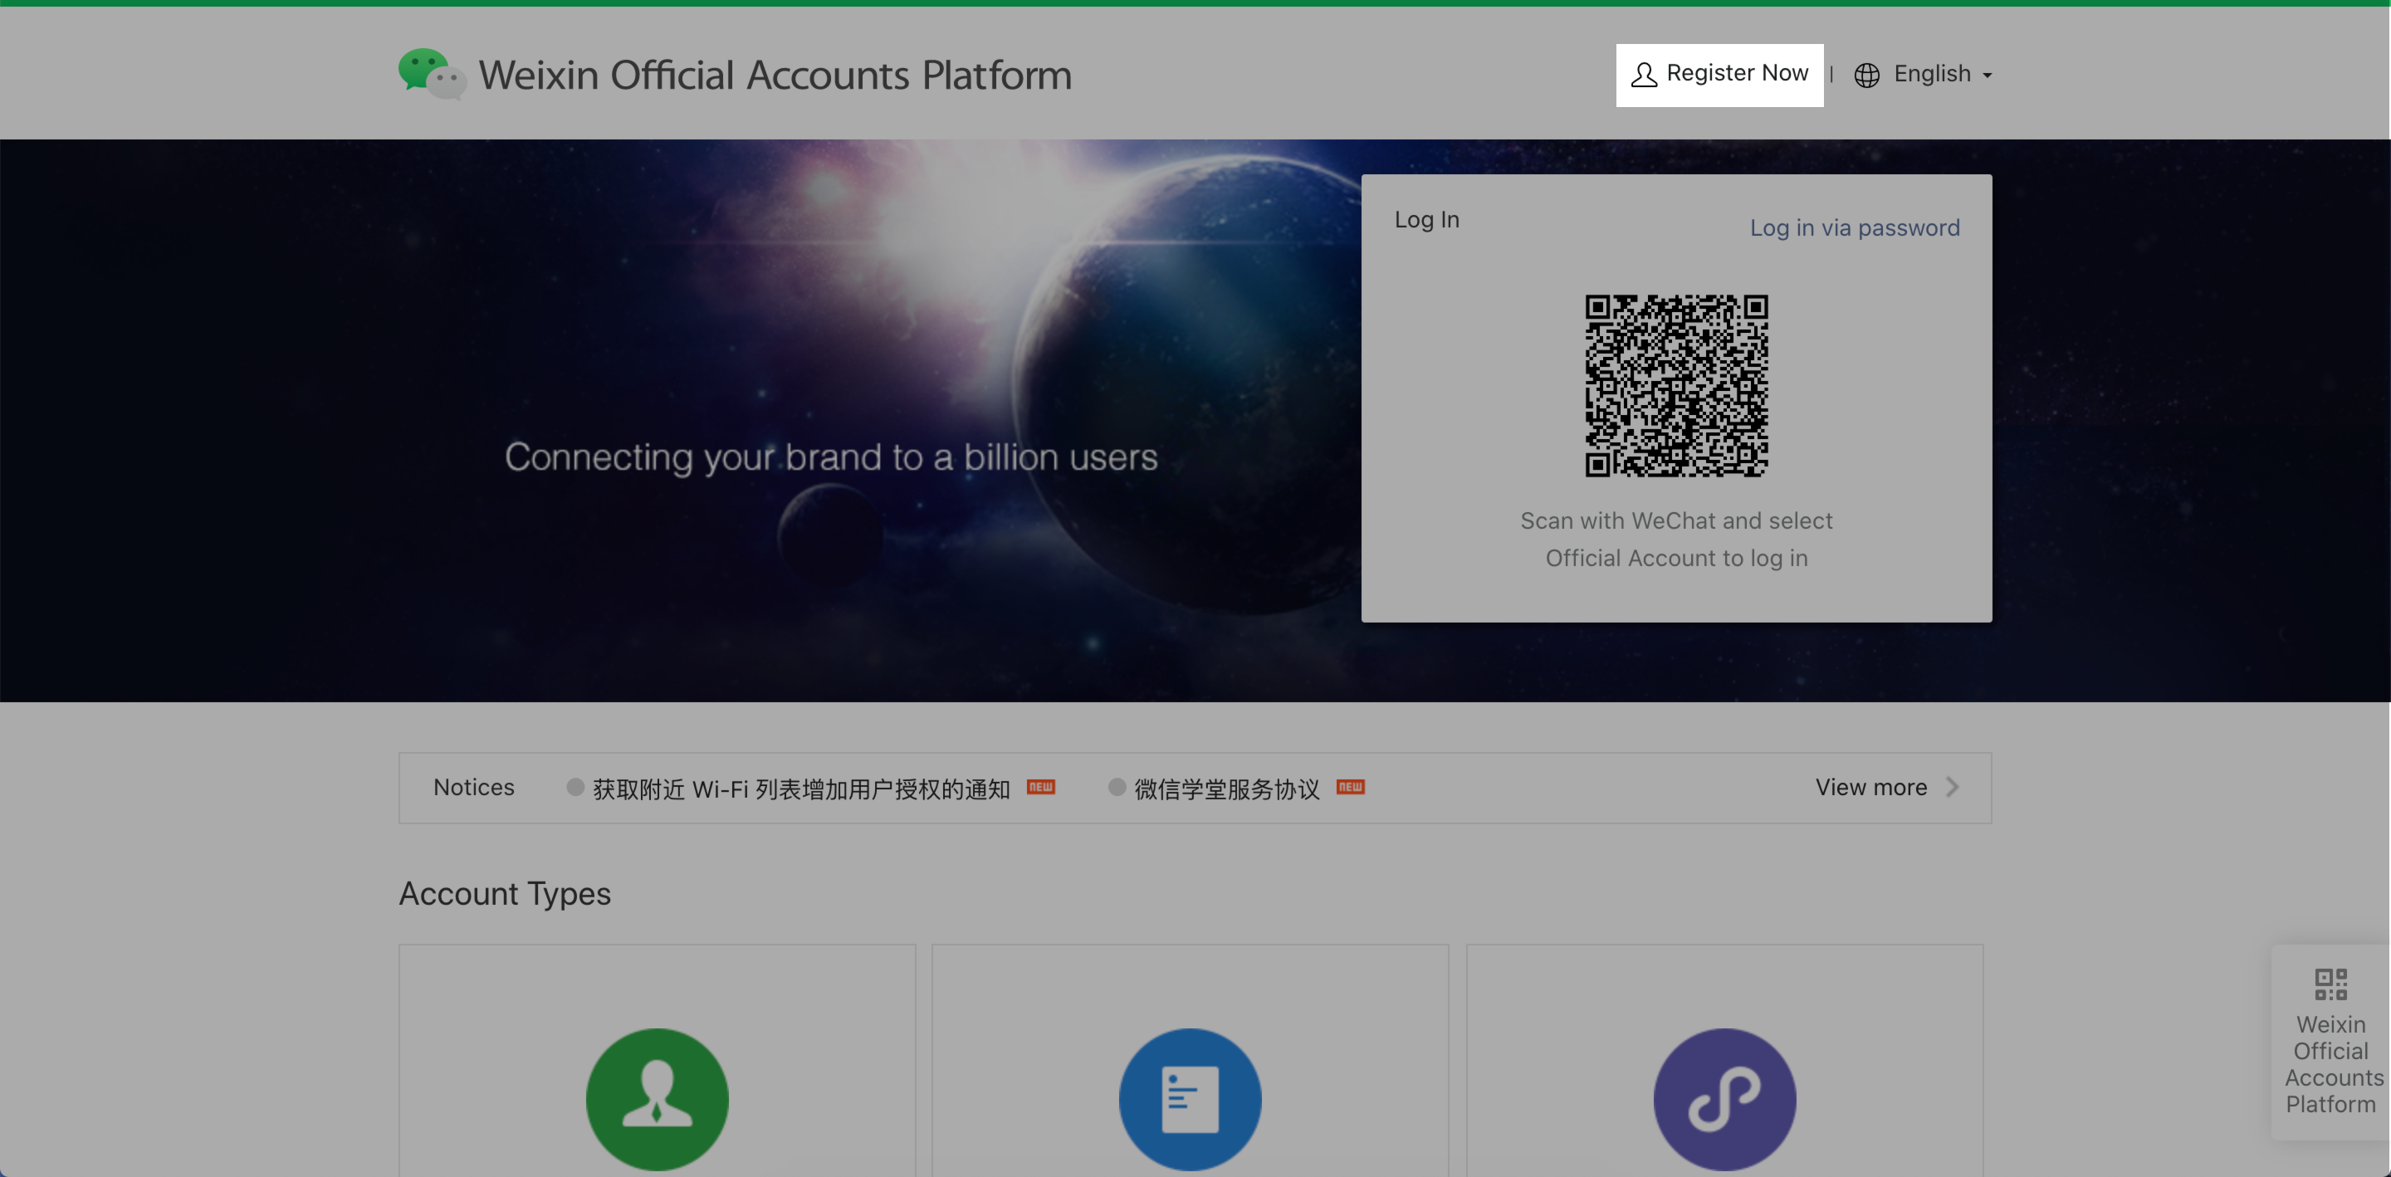The height and width of the screenshot is (1177, 2391).
Task: Click the chevron next to View more
Action: 1952,787
